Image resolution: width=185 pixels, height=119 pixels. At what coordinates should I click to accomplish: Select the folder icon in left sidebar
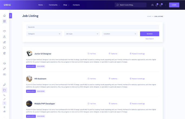tap(4, 90)
